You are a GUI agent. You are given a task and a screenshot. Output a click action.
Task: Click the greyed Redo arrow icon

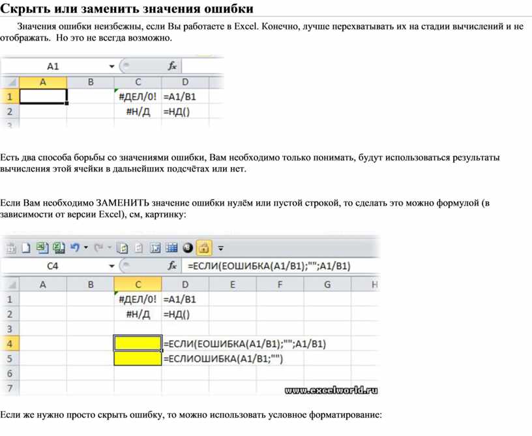tap(99, 248)
